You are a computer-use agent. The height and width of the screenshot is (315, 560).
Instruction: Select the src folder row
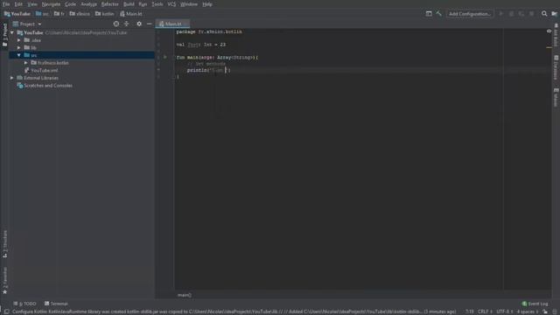click(81, 55)
